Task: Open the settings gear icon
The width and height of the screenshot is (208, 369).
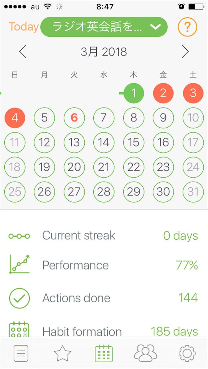Action: click(187, 354)
